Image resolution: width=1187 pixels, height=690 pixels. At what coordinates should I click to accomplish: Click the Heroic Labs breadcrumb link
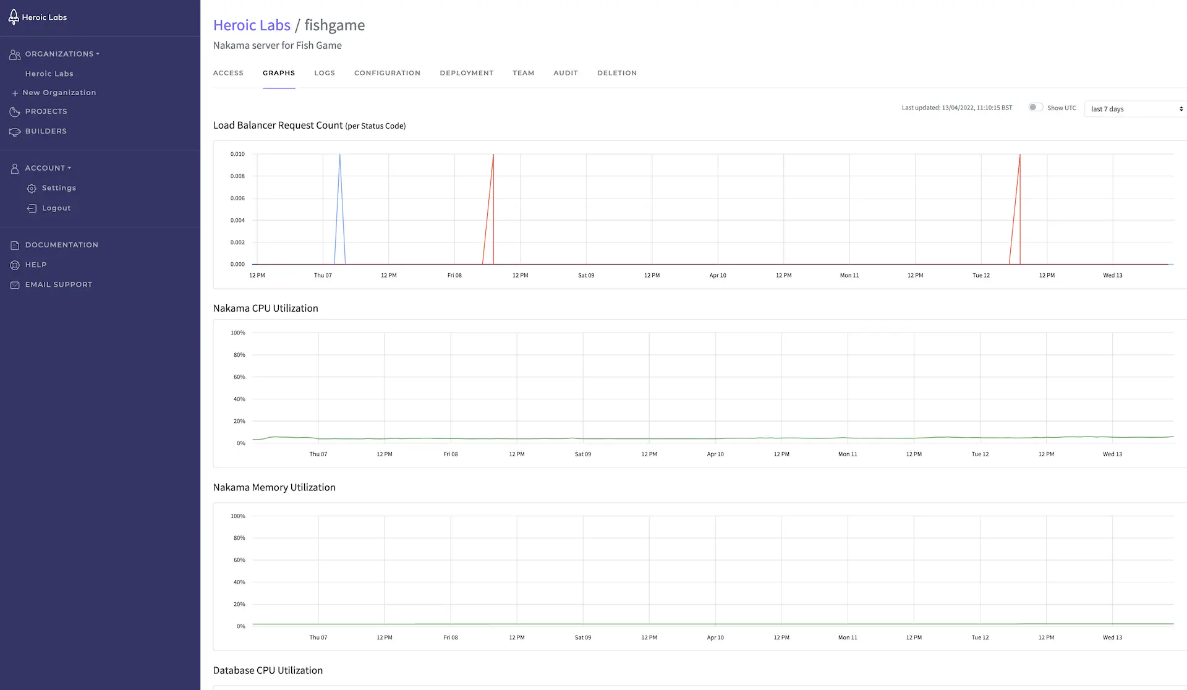tap(252, 25)
